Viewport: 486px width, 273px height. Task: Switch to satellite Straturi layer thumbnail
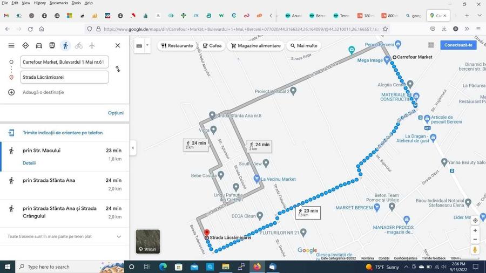pyautogui.click(x=148, y=241)
